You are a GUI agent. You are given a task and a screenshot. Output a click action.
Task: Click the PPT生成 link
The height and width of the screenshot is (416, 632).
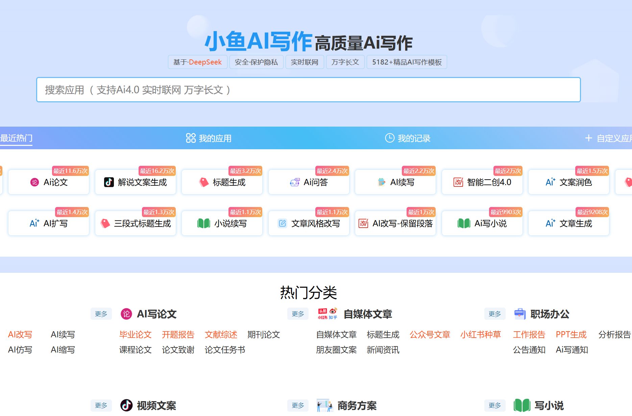point(571,335)
